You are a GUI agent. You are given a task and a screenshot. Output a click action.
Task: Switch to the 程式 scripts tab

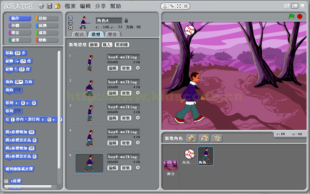[x=79, y=34]
